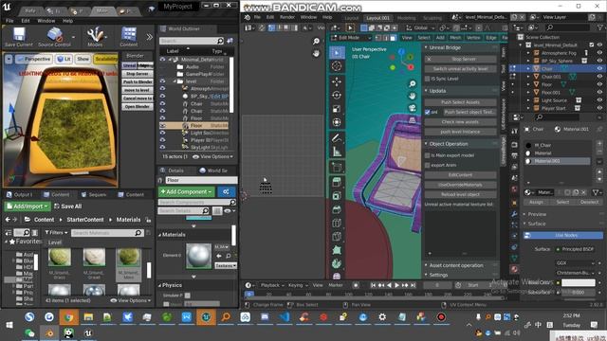Click the blue Blueprint/Add Script button
Image resolution: width=607 pixels, height=341 pixels.
[x=227, y=191]
